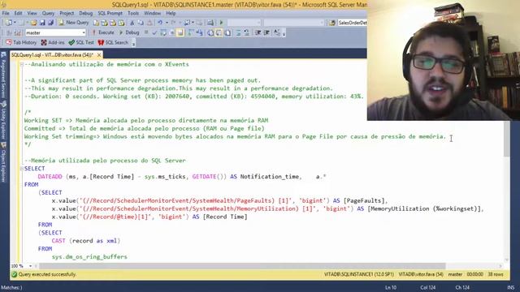
Task: Select Results to Grid icon
Action: [219, 32]
